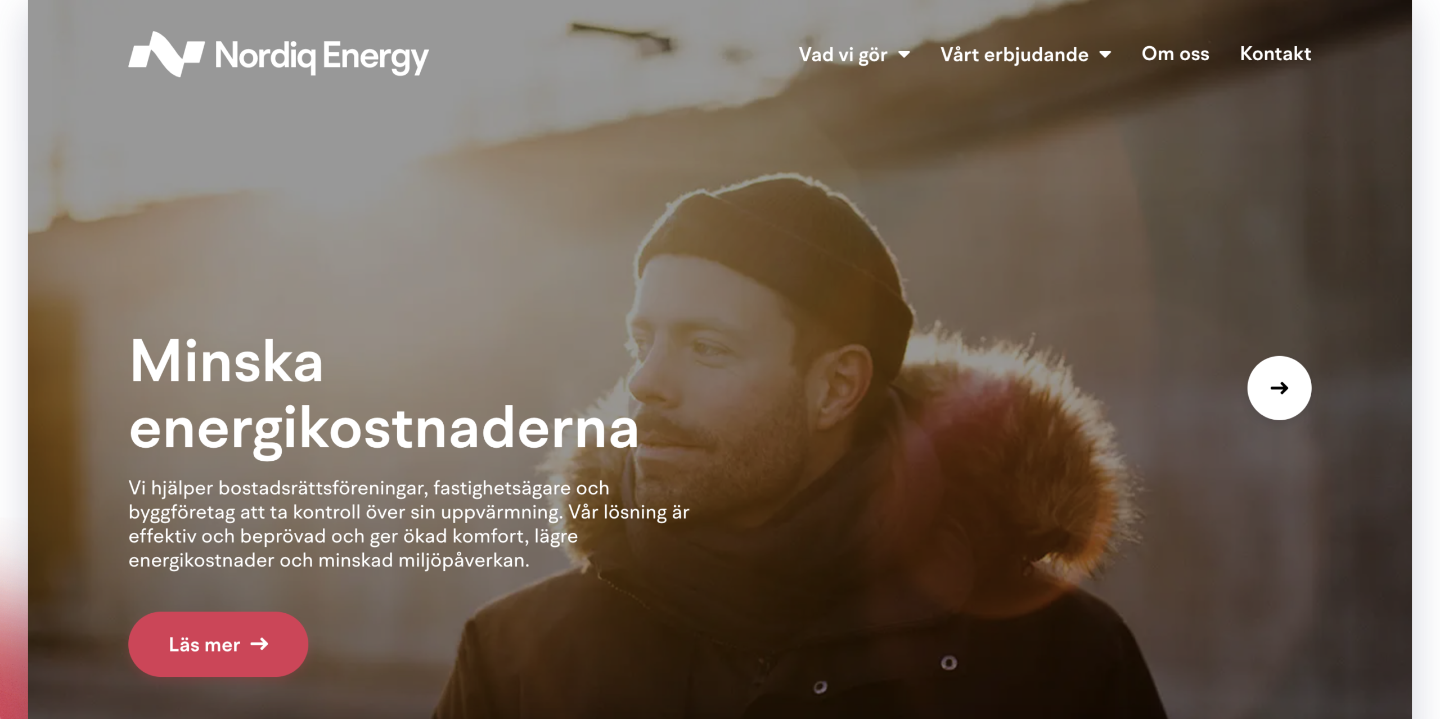Click the word energikostnaderna in the headline
Screen dimensions: 1440x719
384,430
